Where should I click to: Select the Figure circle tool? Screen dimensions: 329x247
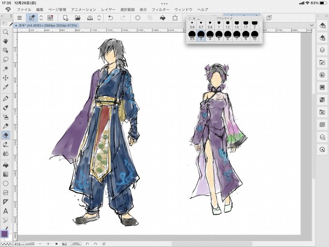pyautogui.click(x=6, y=184)
